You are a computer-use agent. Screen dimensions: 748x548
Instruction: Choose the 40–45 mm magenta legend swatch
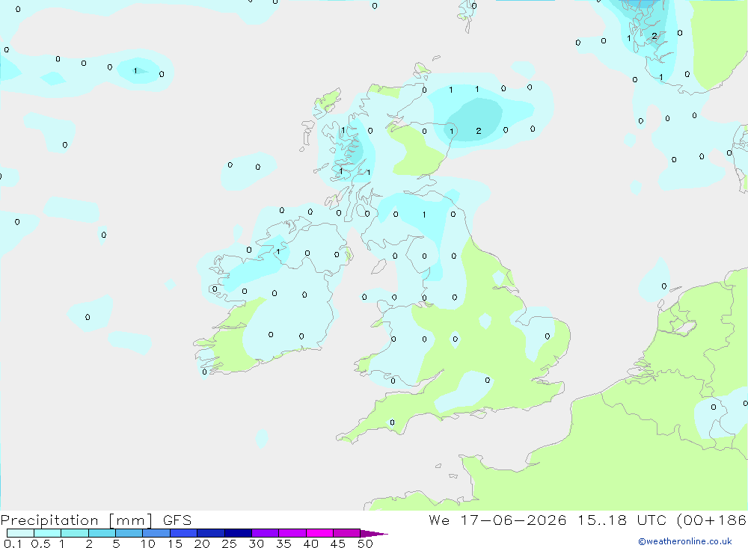point(319,533)
